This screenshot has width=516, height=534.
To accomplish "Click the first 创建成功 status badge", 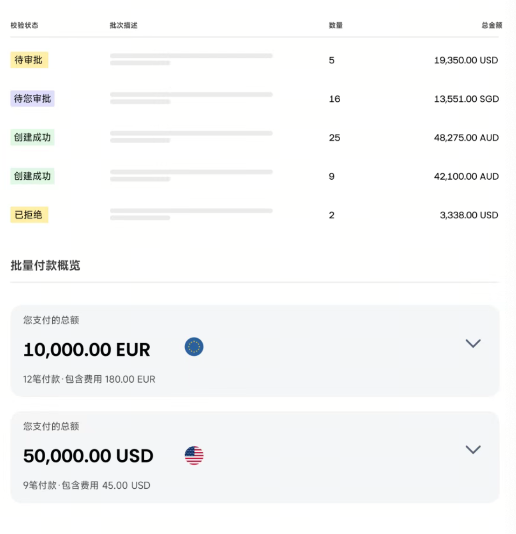I will [32, 137].
